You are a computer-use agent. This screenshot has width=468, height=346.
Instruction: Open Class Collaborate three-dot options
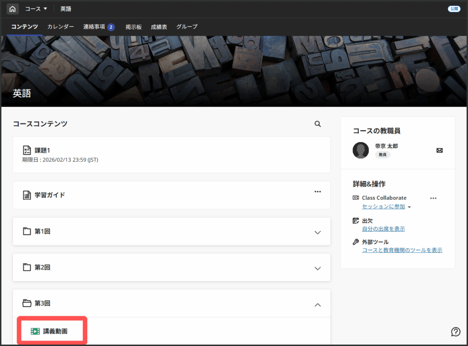click(x=433, y=198)
